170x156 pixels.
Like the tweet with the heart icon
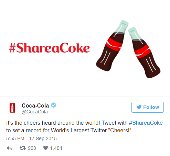click(45, 148)
